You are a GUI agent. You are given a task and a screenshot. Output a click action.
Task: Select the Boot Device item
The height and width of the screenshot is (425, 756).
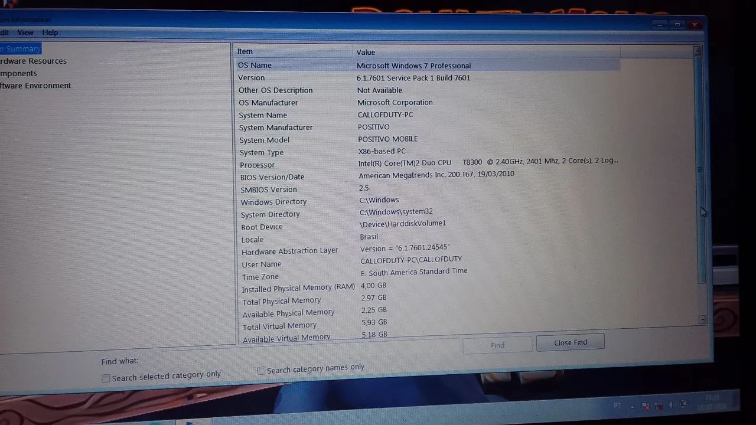pos(262,227)
